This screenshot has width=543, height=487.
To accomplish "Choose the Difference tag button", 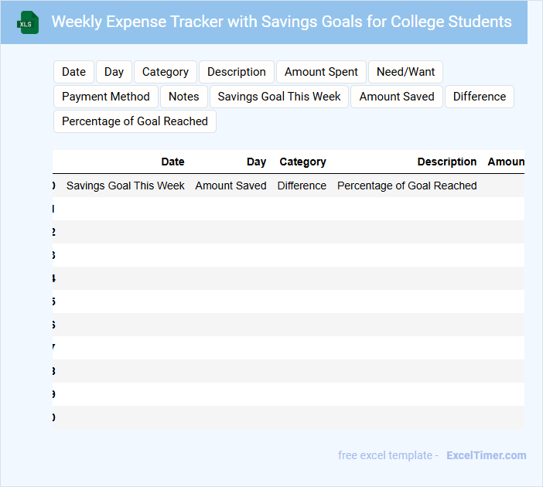I will click(480, 97).
